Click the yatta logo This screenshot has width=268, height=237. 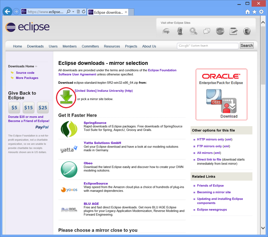tap(69, 149)
